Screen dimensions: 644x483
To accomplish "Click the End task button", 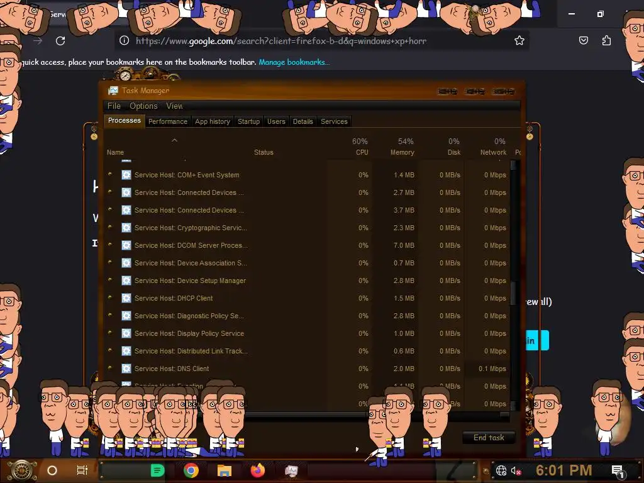I will (x=489, y=438).
